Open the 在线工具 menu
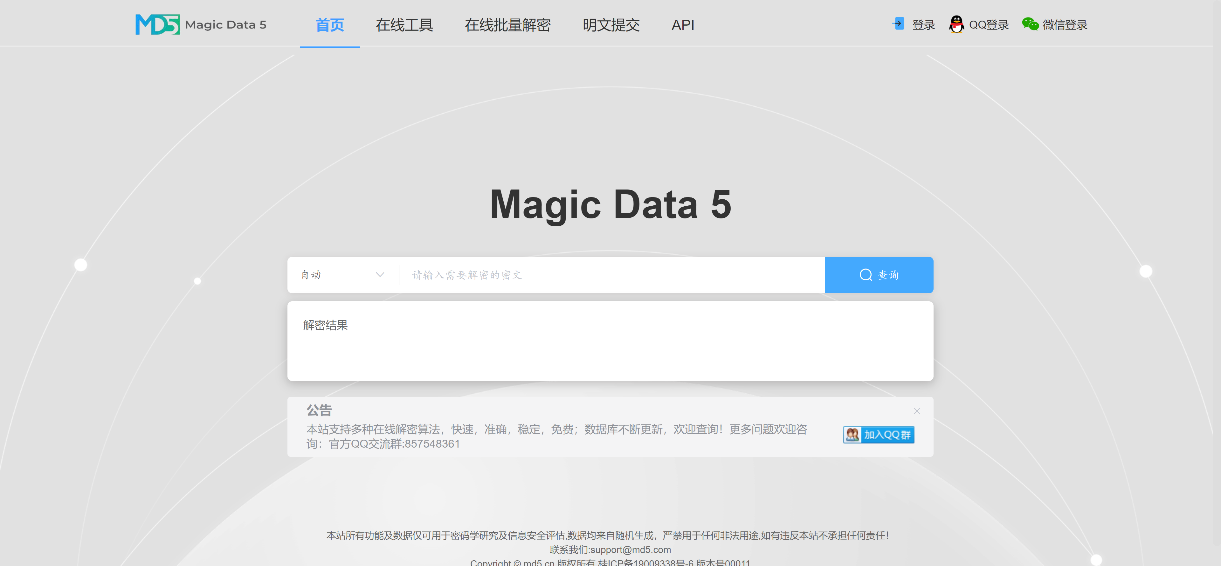The height and width of the screenshot is (566, 1221). [x=404, y=25]
